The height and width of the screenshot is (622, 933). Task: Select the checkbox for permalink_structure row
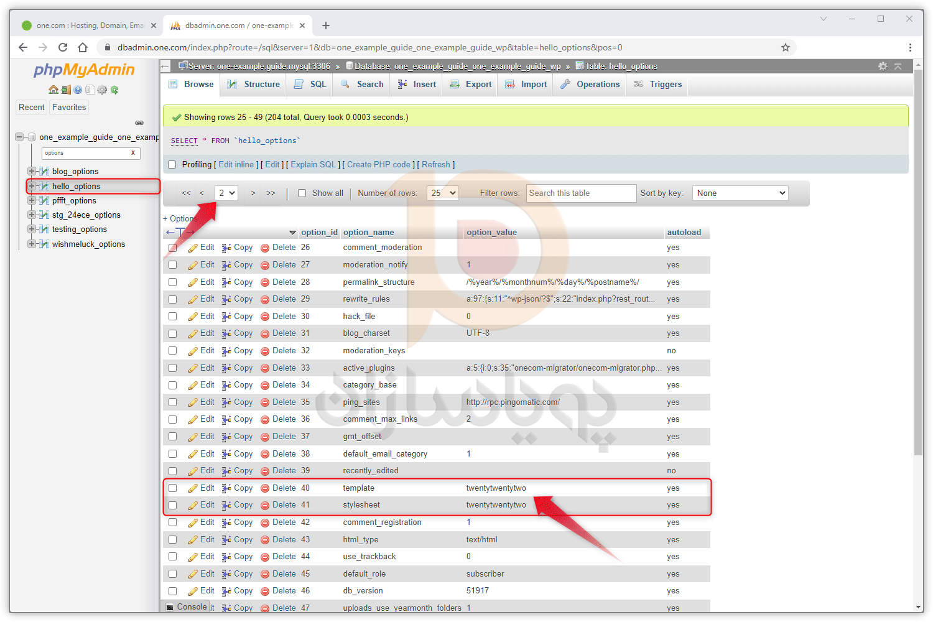pos(173,282)
